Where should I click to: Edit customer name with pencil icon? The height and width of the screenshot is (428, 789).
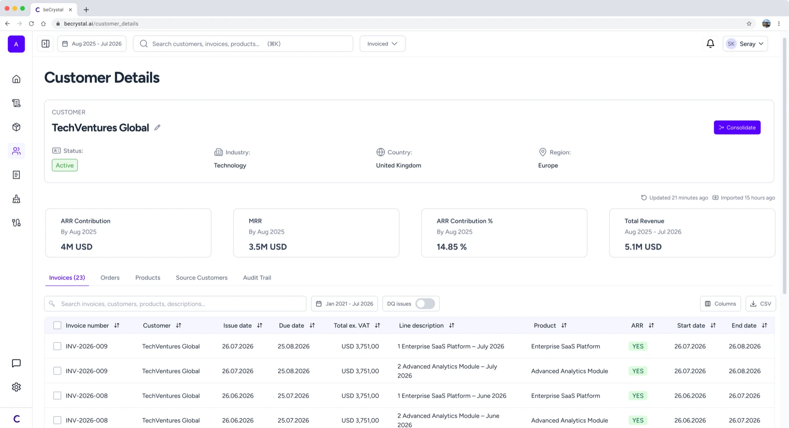pyautogui.click(x=157, y=127)
